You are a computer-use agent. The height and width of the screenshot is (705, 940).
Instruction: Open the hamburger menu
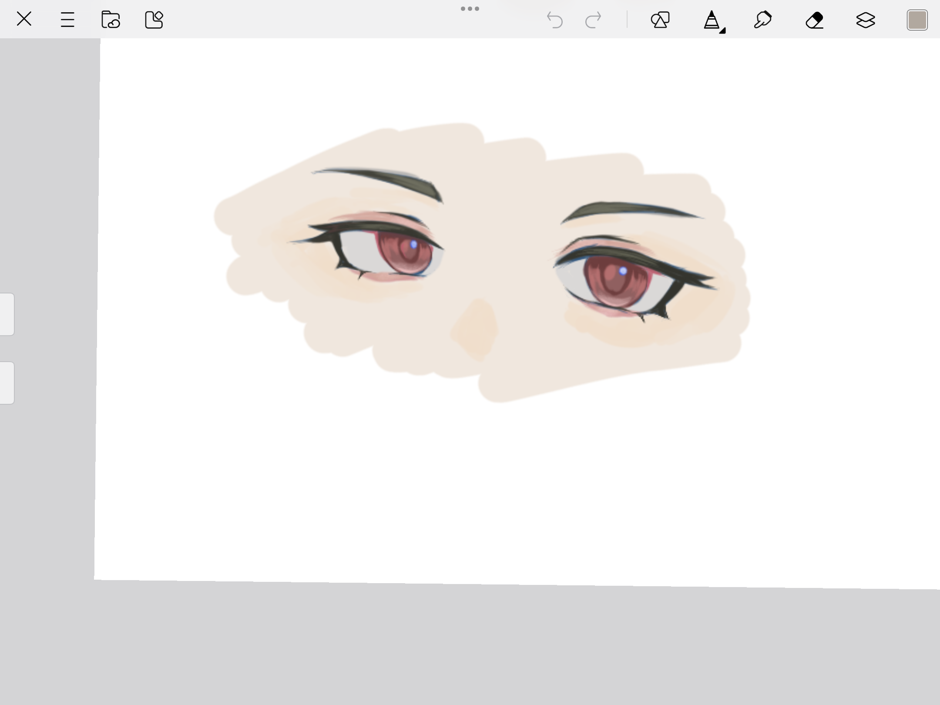[x=67, y=20]
